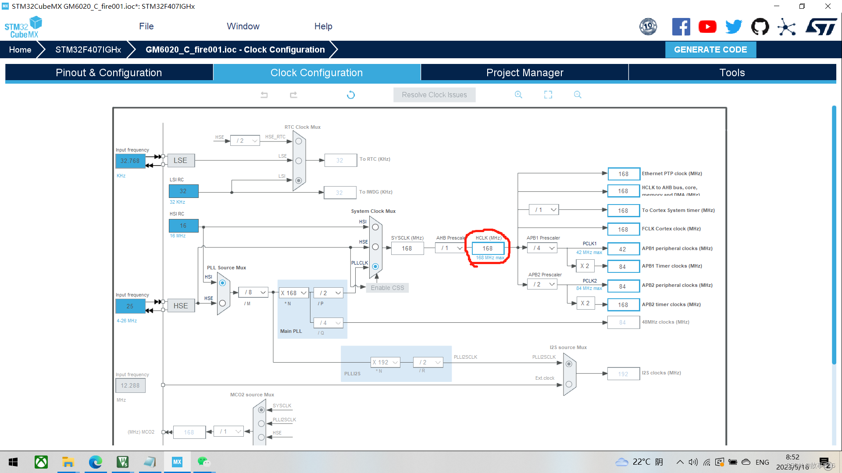Select HSE in PLL Source Mux
842x473 pixels.
[222, 303]
